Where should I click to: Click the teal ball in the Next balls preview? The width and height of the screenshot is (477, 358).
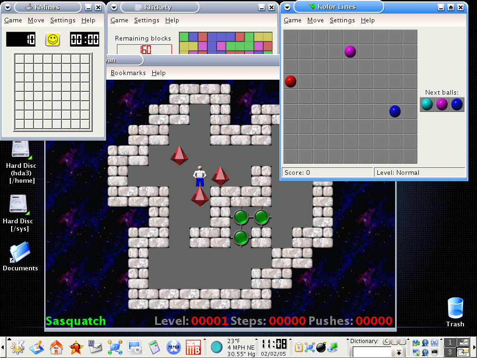click(427, 104)
